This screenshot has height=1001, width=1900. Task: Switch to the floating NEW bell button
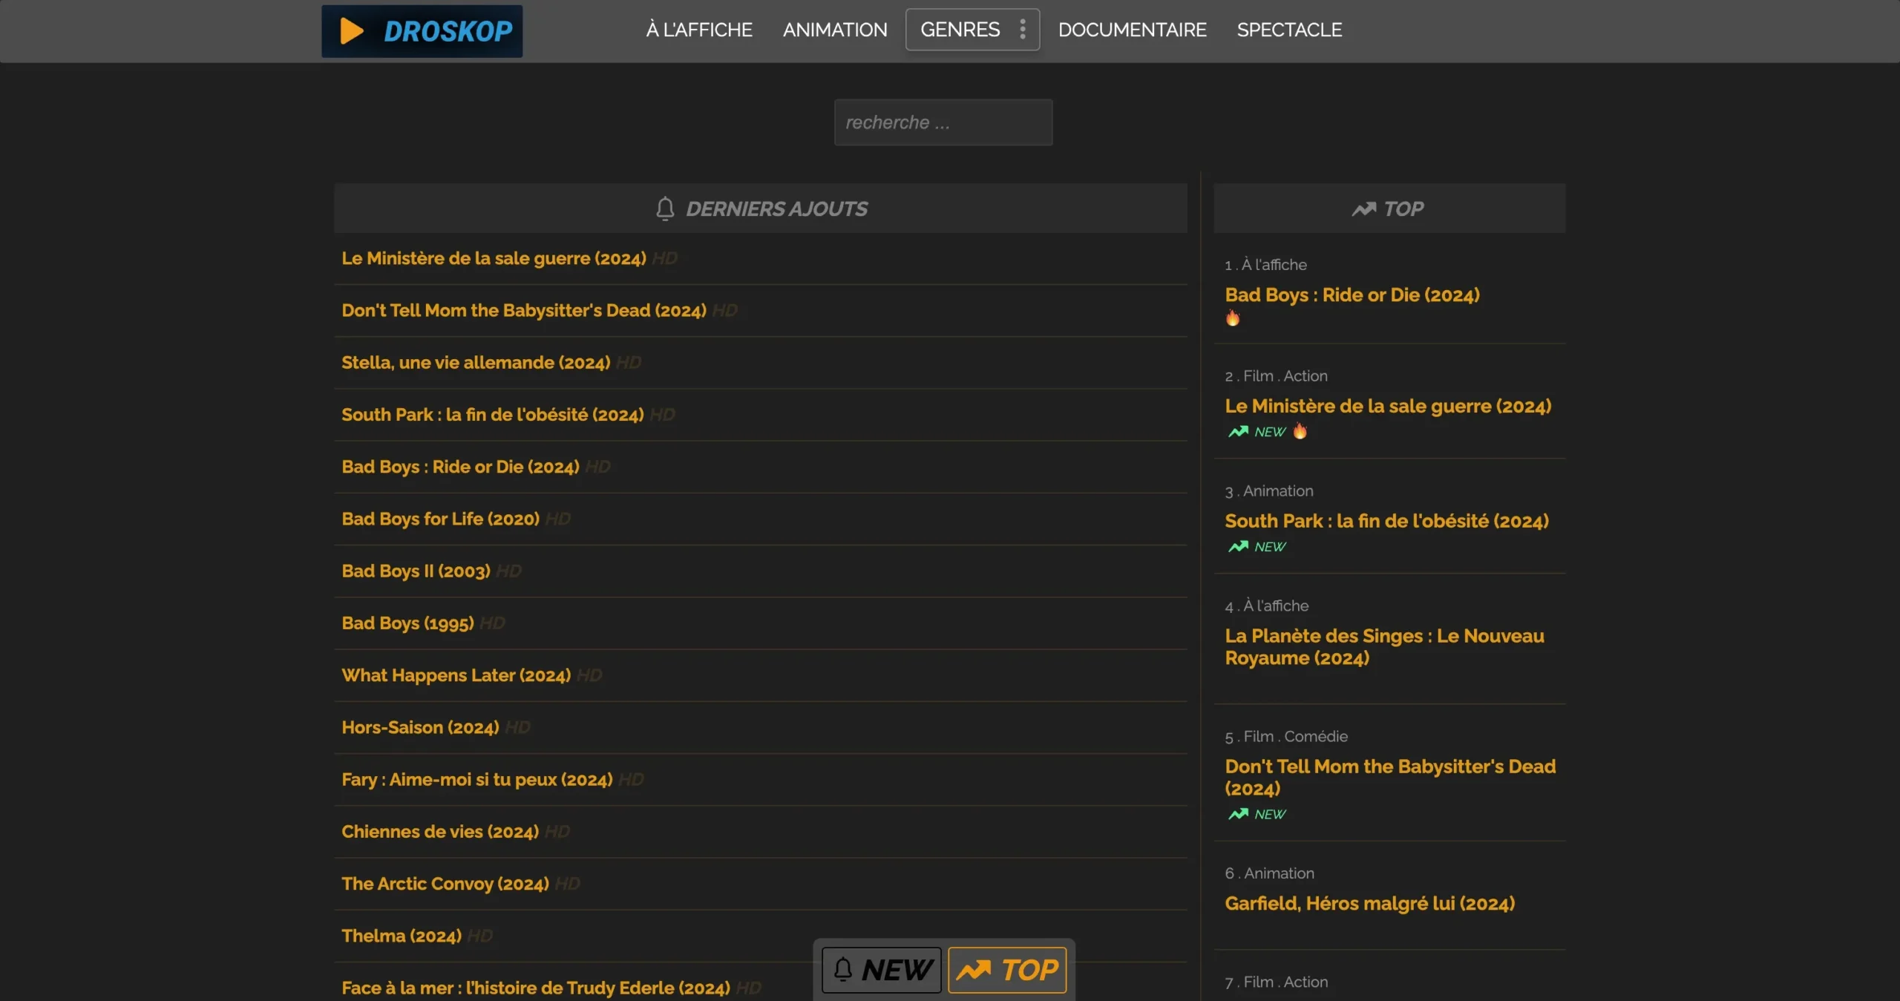click(881, 970)
